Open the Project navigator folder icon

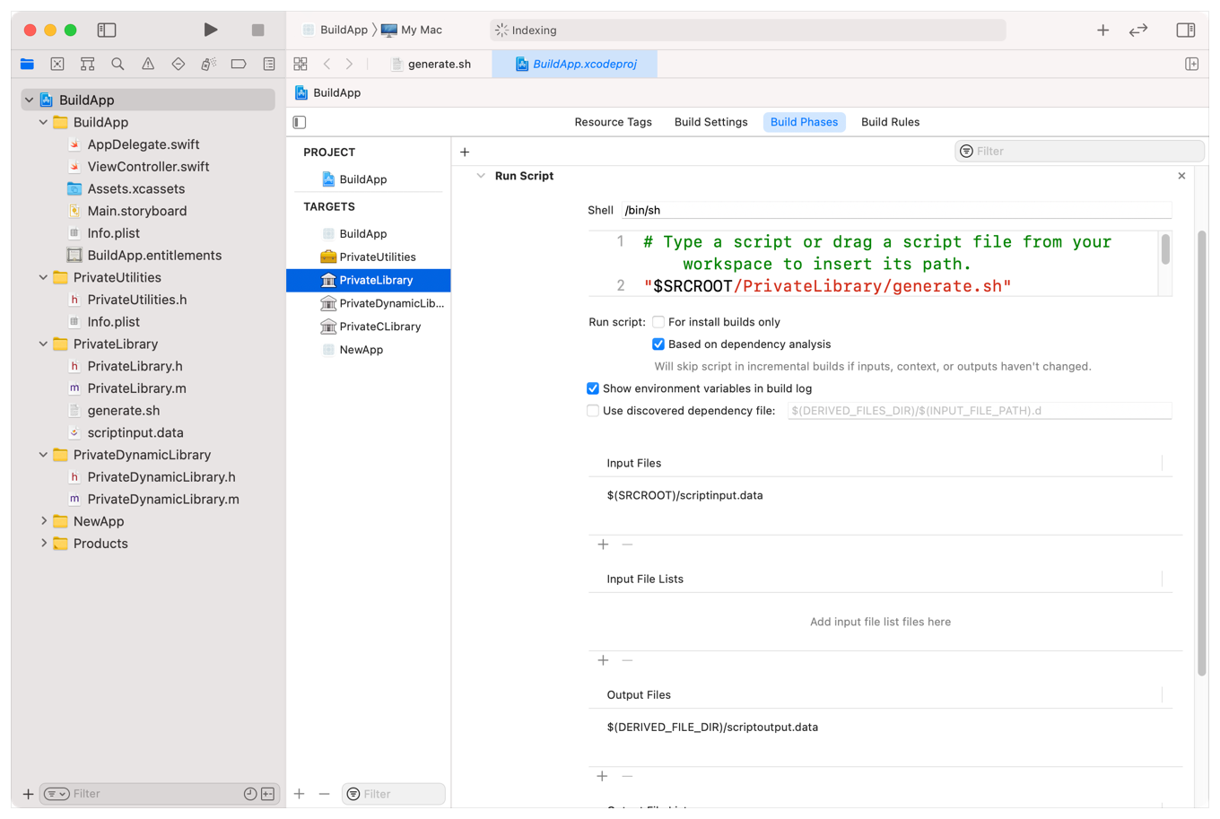(27, 64)
